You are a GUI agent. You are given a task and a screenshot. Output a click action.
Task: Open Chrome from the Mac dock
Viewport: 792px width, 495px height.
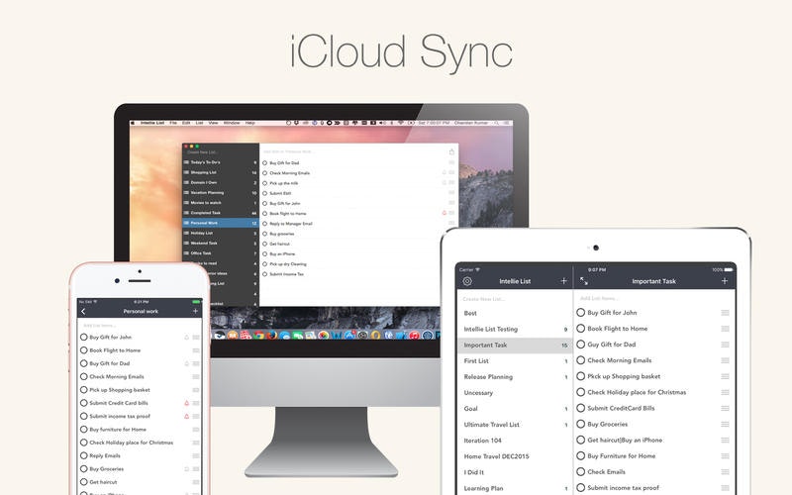[x=259, y=335]
